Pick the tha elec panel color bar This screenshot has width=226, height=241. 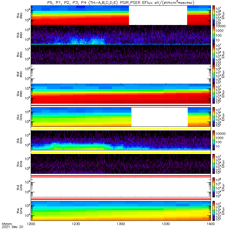pyautogui.click(x=214, y=15)
